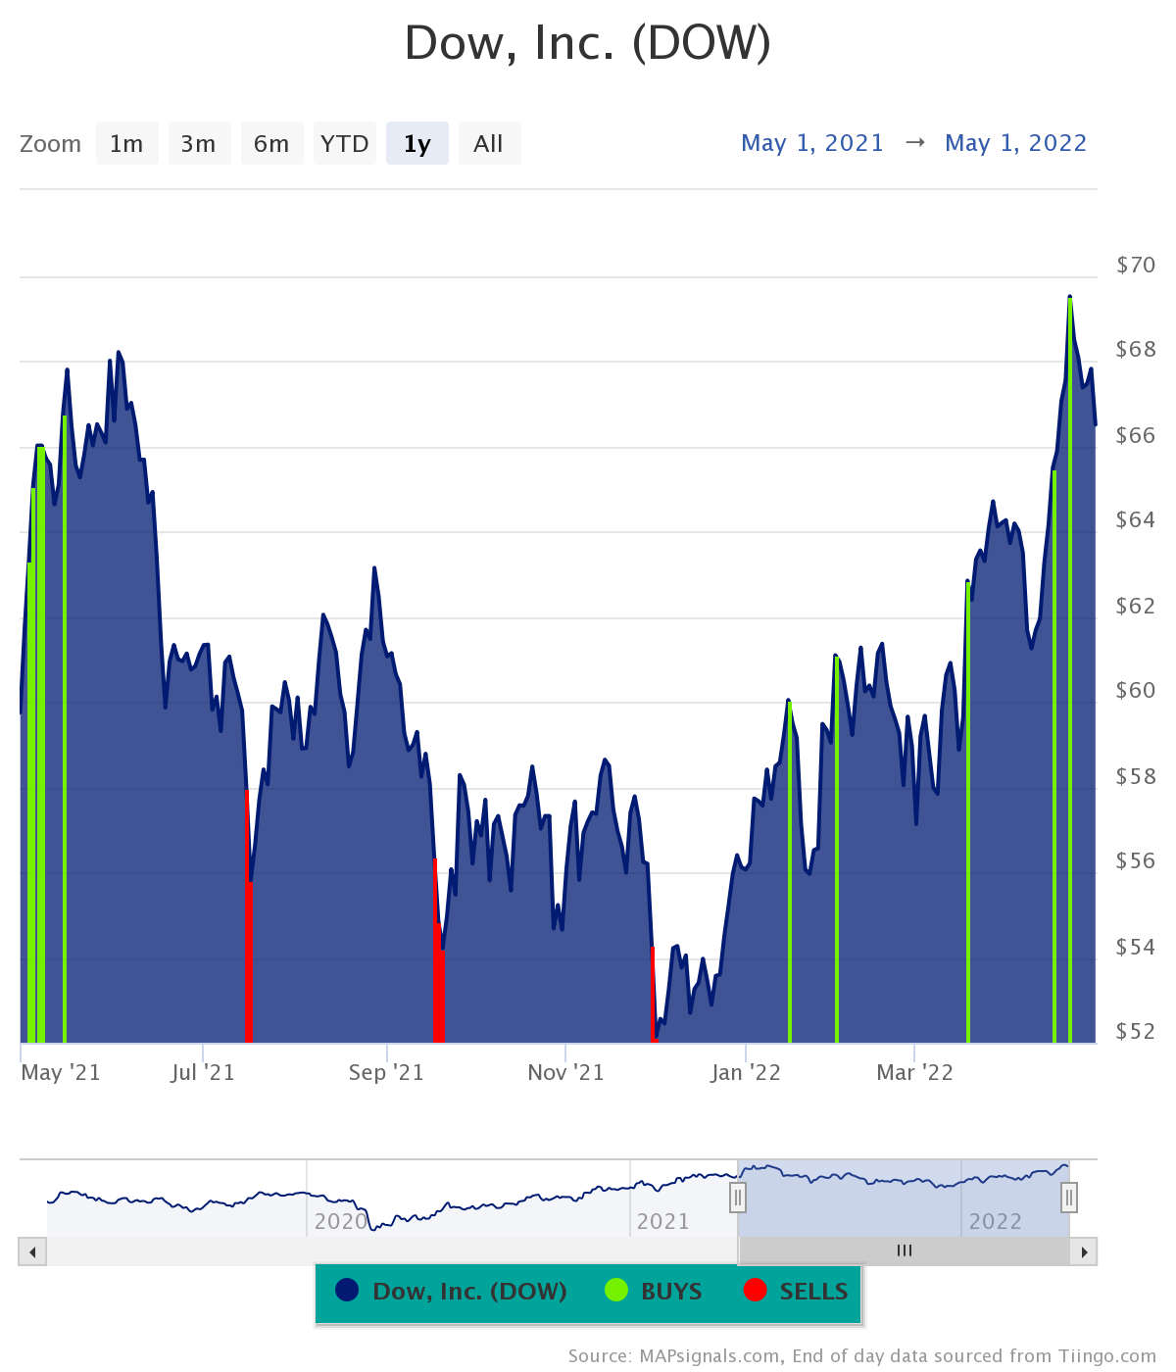
Task: Click the peak green buy bar near $69
Action: (1069, 670)
